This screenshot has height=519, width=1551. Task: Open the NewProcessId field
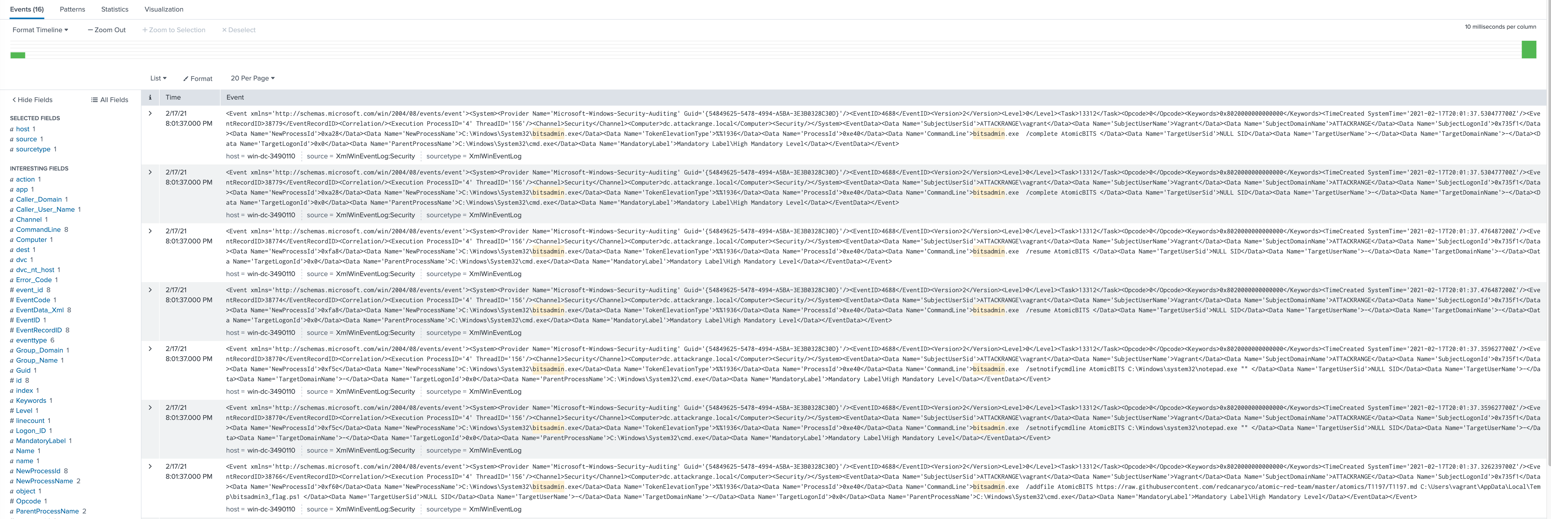coord(38,471)
